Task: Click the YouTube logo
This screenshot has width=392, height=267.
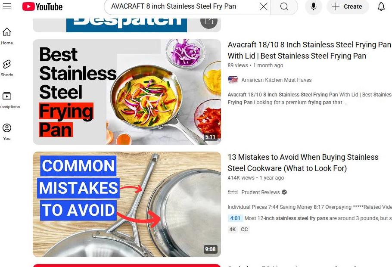Action: [42, 6]
